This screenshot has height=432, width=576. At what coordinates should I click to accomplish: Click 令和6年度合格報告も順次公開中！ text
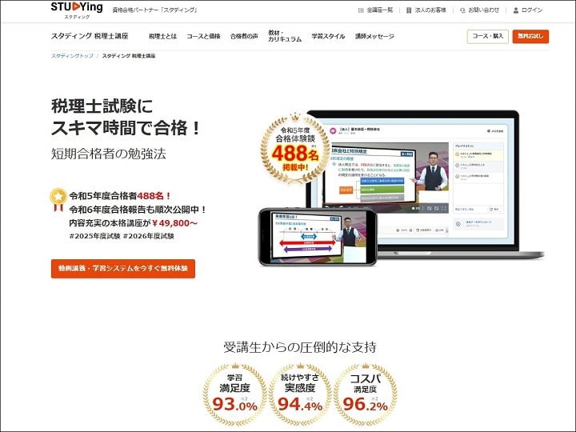(x=138, y=210)
